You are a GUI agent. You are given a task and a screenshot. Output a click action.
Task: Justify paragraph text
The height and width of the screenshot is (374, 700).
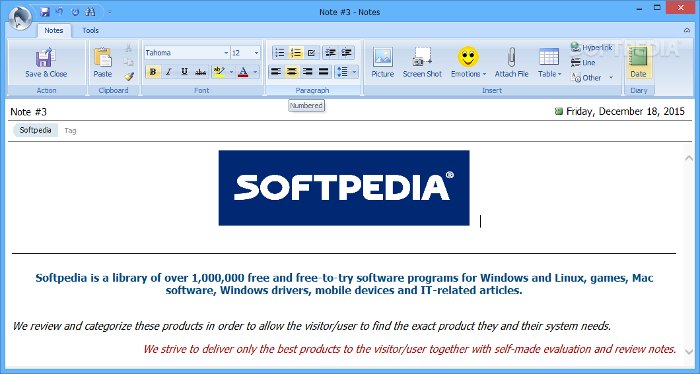coord(324,72)
